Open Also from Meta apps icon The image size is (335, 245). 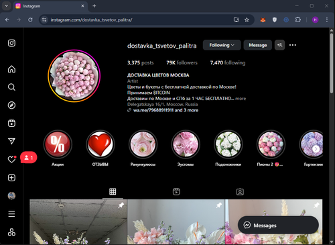click(x=11, y=232)
